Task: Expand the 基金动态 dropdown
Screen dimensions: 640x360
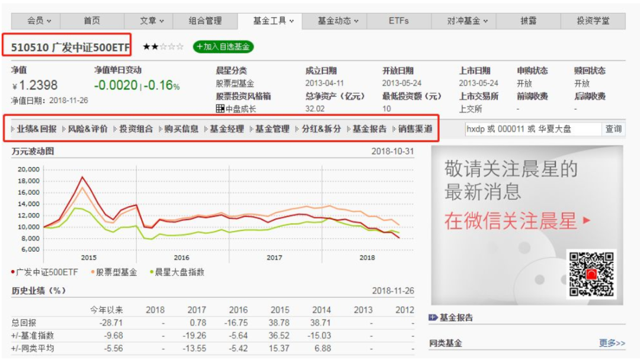Action: click(x=338, y=21)
